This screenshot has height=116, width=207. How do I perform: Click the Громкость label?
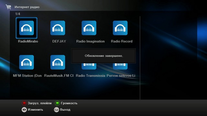[x=69, y=103]
